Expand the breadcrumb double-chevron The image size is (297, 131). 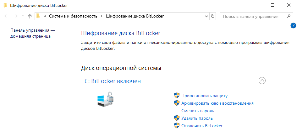tap(45, 16)
